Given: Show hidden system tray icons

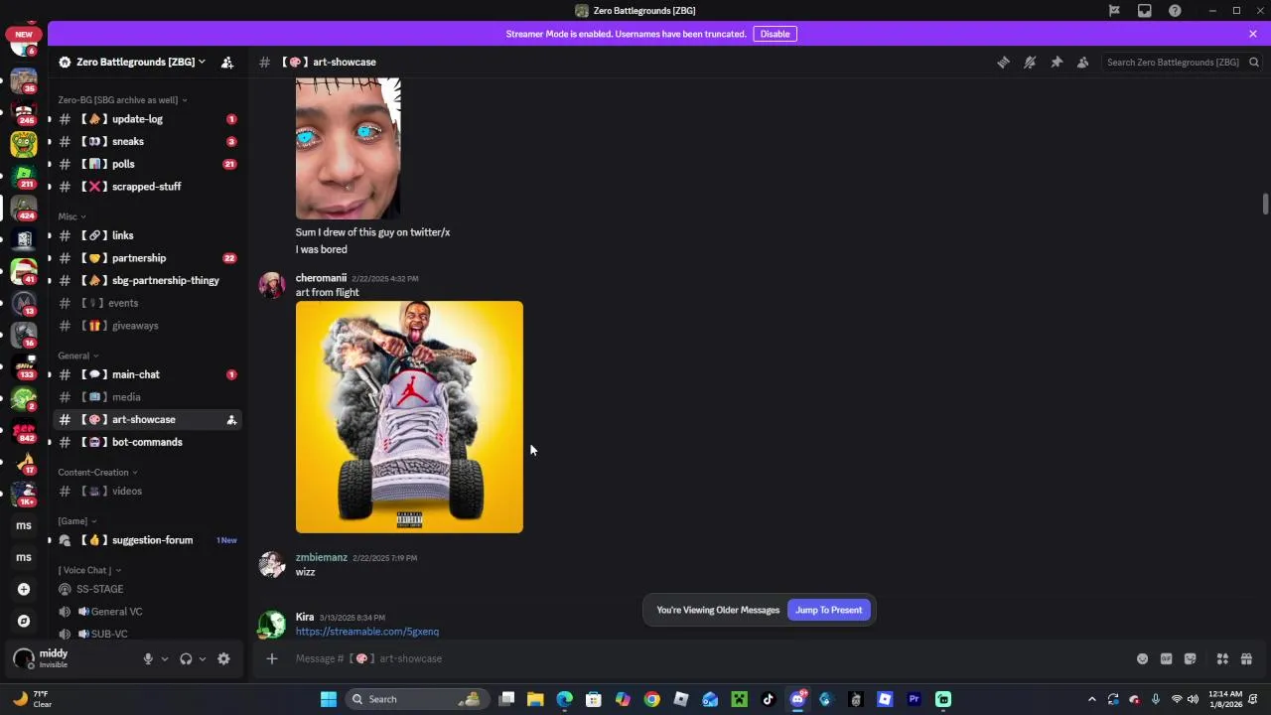Looking at the screenshot, I should (x=1091, y=699).
